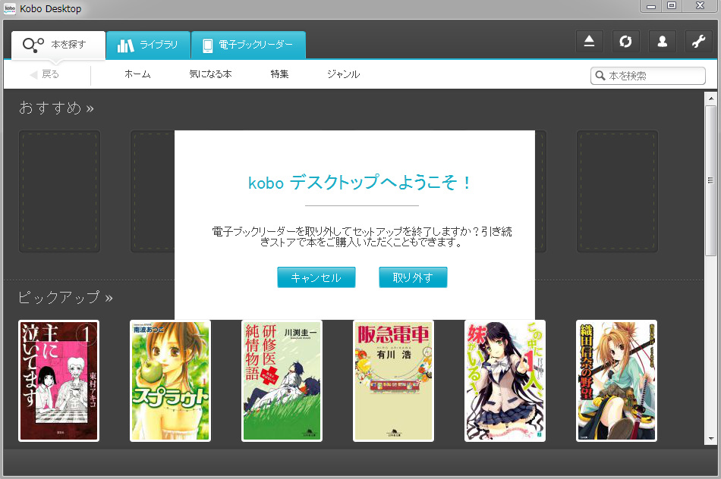Open the wrench settings icon
The height and width of the screenshot is (479, 721).
coord(698,42)
